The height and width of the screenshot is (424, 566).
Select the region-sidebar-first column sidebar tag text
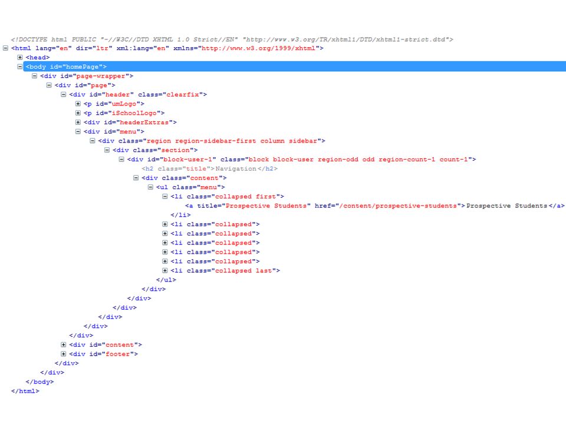coord(212,141)
